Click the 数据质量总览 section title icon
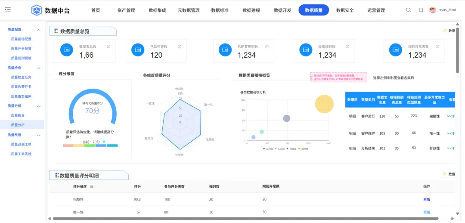This screenshot has height=223, width=465. (x=56, y=31)
